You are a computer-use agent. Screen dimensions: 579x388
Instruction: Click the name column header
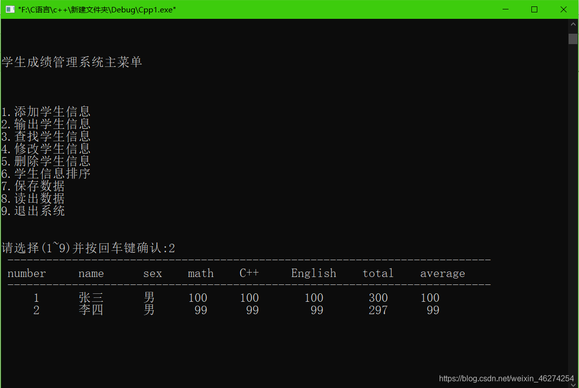pyautogui.click(x=91, y=274)
